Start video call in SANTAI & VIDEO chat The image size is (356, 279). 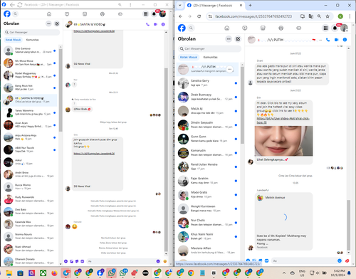(155, 24)
